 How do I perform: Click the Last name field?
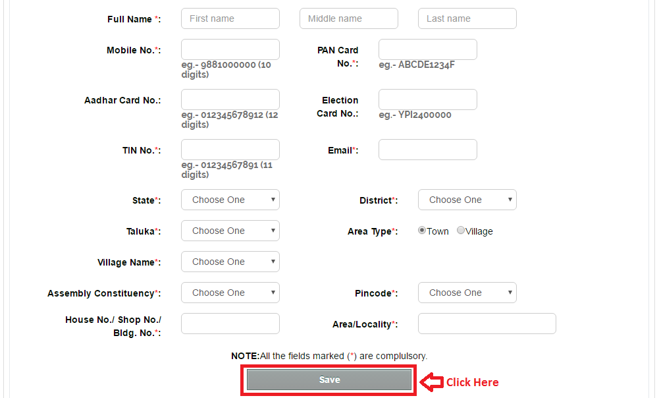467,18
